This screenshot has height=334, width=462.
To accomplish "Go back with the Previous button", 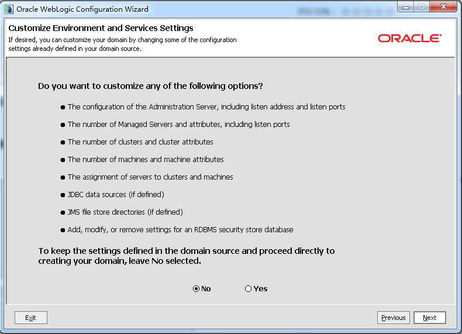I will 394,318.
